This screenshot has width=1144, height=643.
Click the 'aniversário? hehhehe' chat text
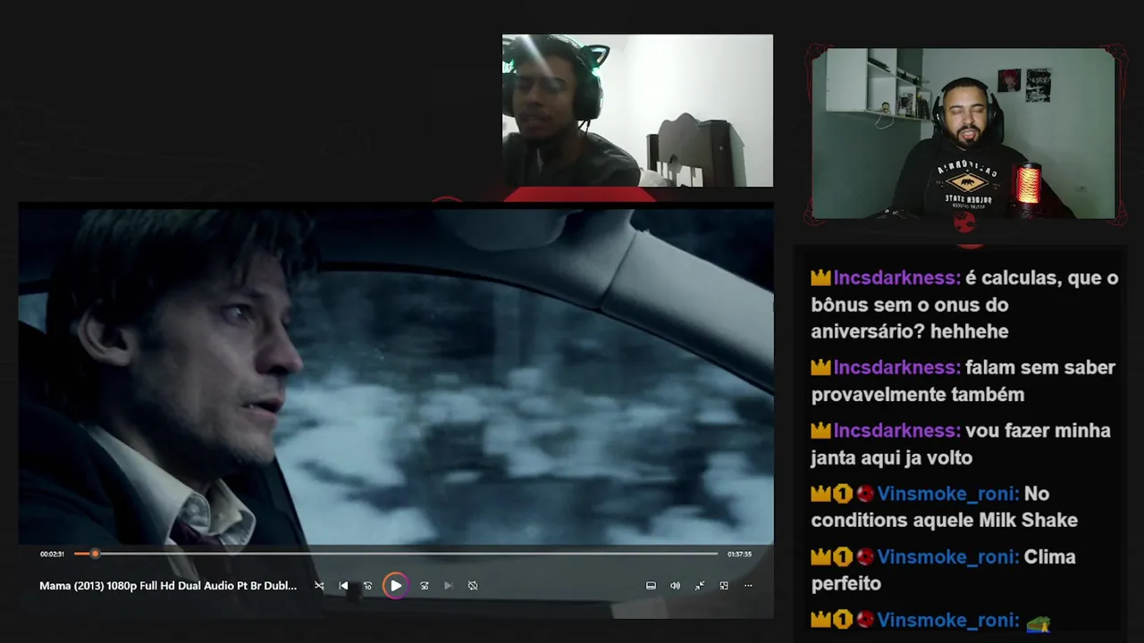tap(910, 332)
